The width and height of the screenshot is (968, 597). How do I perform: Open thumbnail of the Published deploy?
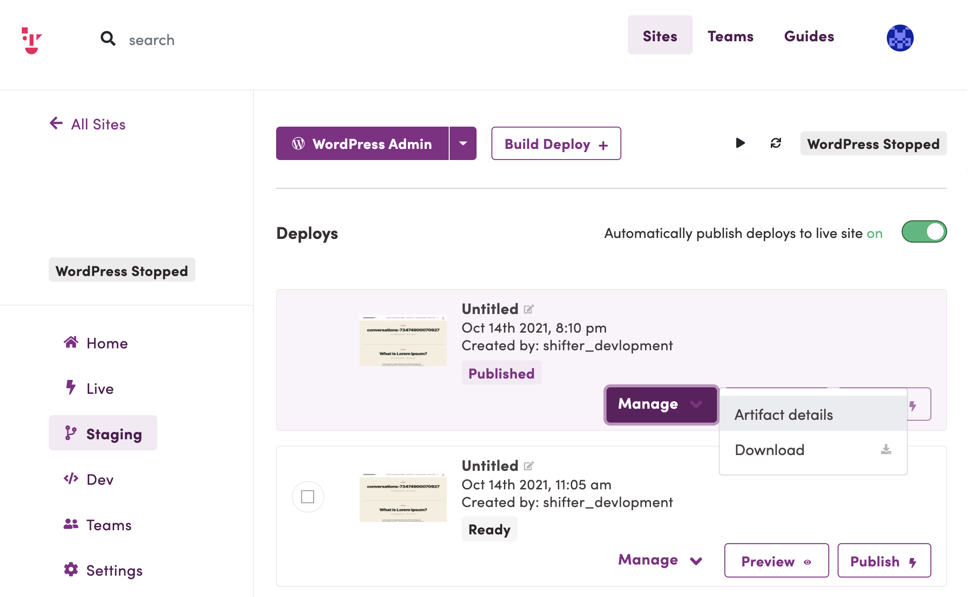pos(403,340)
